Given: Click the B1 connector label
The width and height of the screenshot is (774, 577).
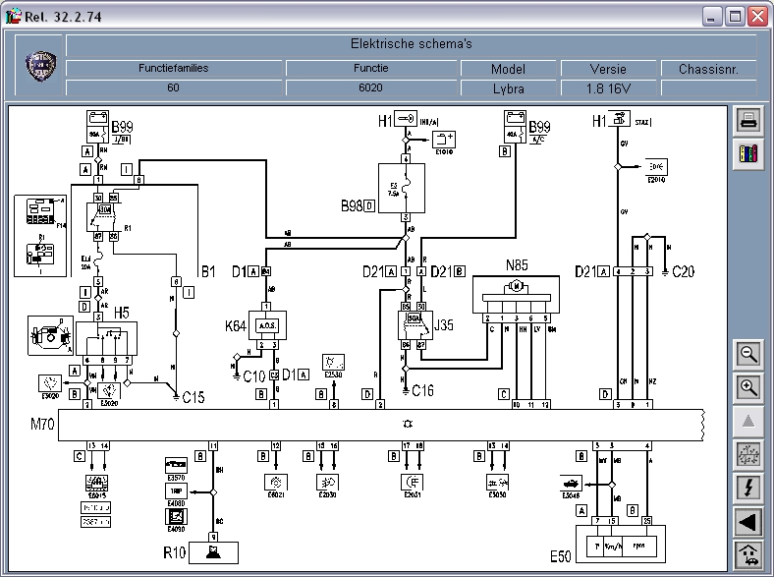Looking at the screenshot, I should [208, 271].
